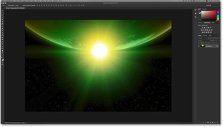Open the Filter menu

pyautogui.click(x=43, y=1)
